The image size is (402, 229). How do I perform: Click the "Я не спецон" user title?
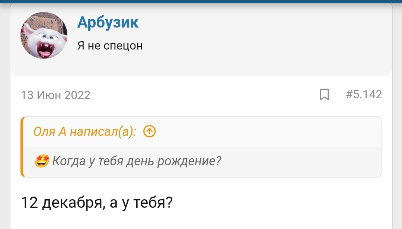[x=110, y=46]
